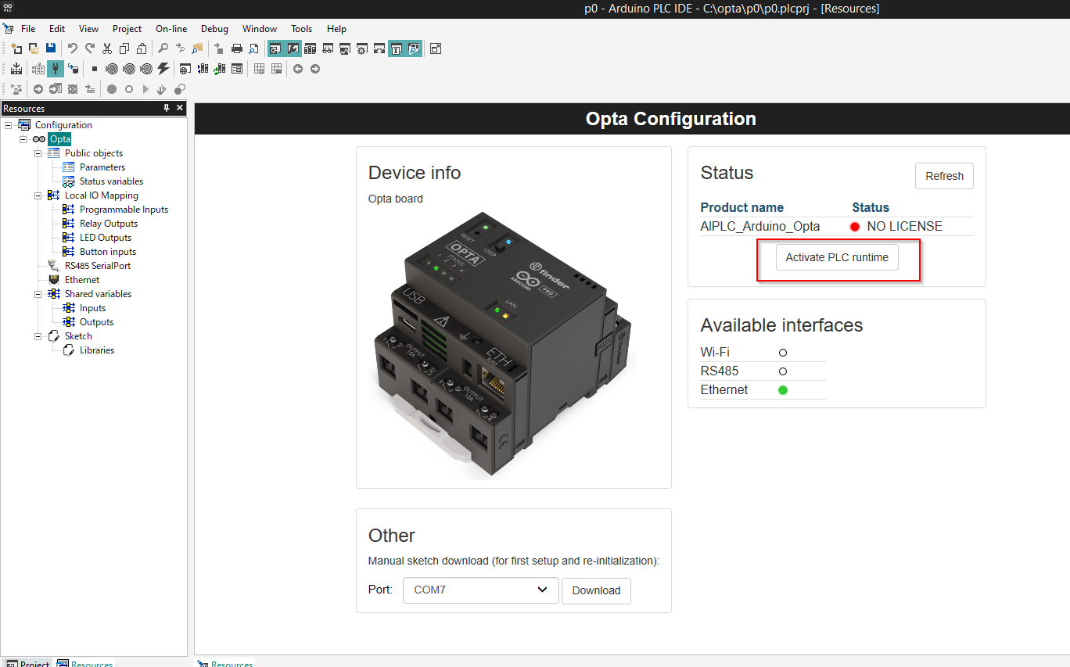Click the black square Stop icon
Viewport: 1070px width, 667px height.
click(x=95, y=69)
